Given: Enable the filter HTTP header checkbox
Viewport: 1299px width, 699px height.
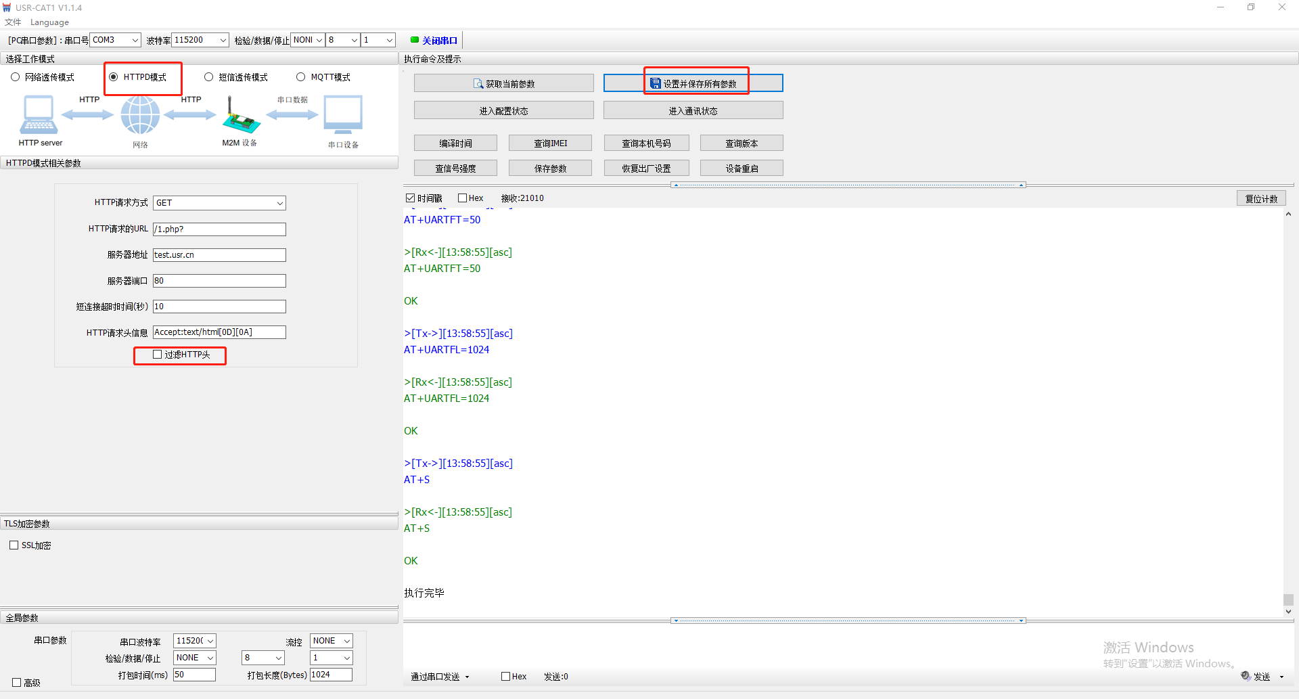Looking at the screenshot, I should pos(158,354).
